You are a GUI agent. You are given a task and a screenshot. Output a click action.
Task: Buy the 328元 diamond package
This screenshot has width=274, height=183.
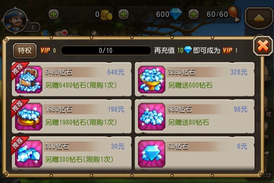tap(195, 79)
